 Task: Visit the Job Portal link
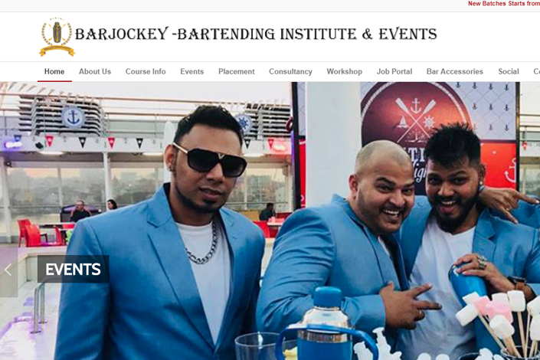tap(394, 72)
